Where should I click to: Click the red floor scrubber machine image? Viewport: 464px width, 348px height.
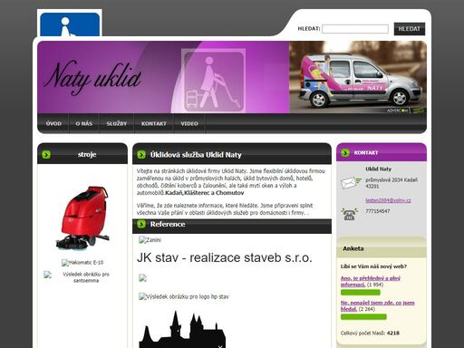[x=82, y=218]
